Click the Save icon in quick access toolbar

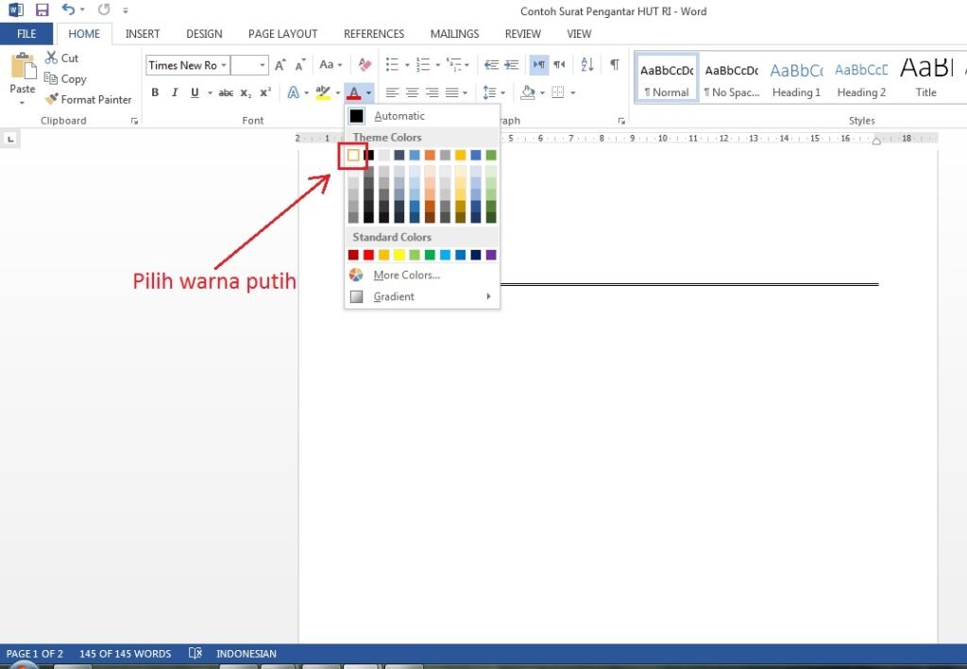42,10
